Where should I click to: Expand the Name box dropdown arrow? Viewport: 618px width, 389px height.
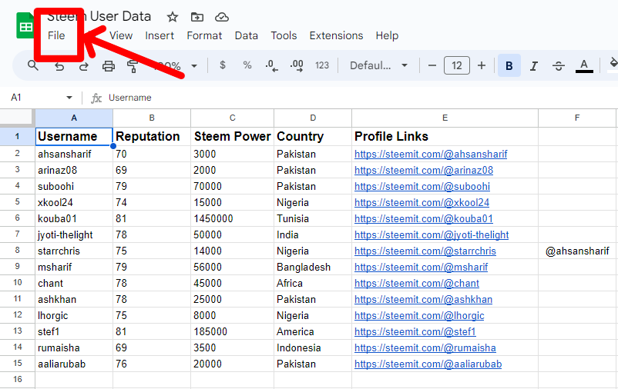(x=69, y=97)
